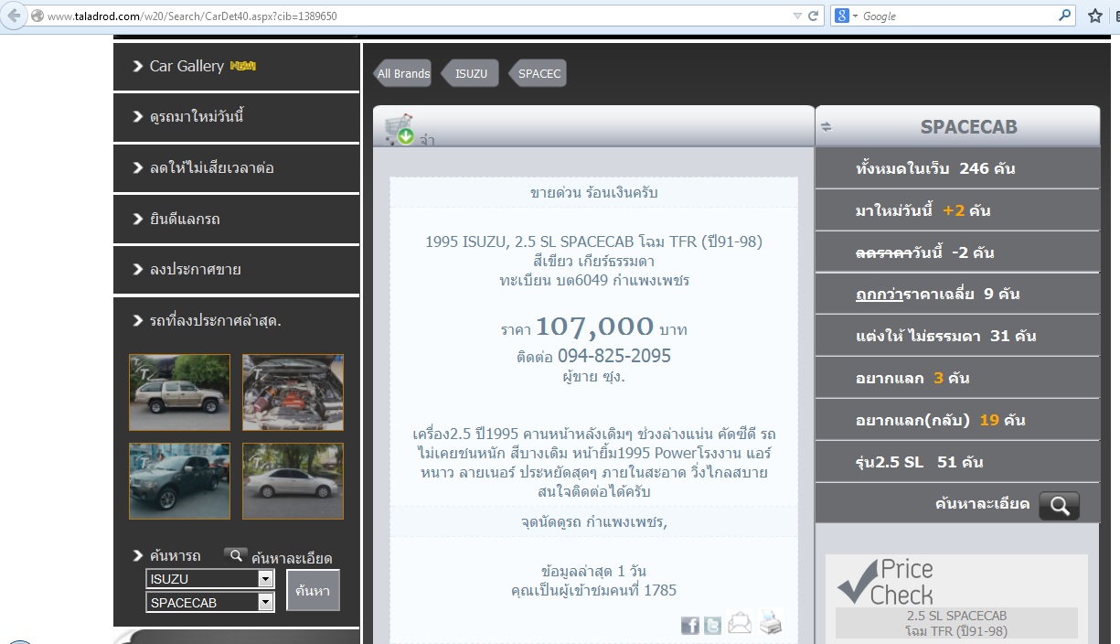
Task: Click the Price Check checkmark logo
Action: (x=885, y=582)
